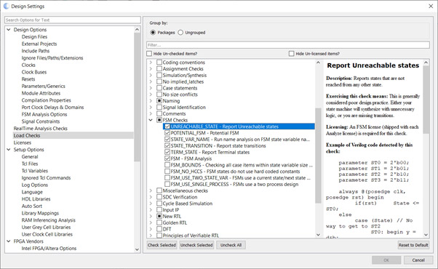Select Clocks in the options tree

click(x=28, y=65)
